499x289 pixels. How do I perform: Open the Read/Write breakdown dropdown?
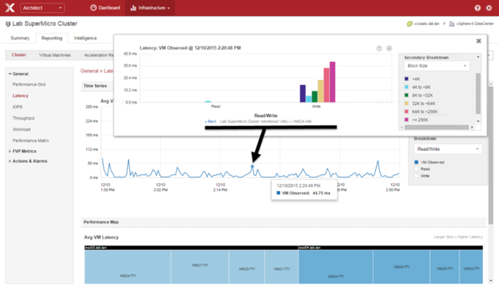pos(447,149)
